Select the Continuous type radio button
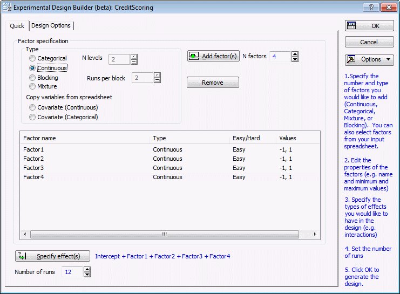The width and height of the screenshot is (400, 294). click(32, 68)
